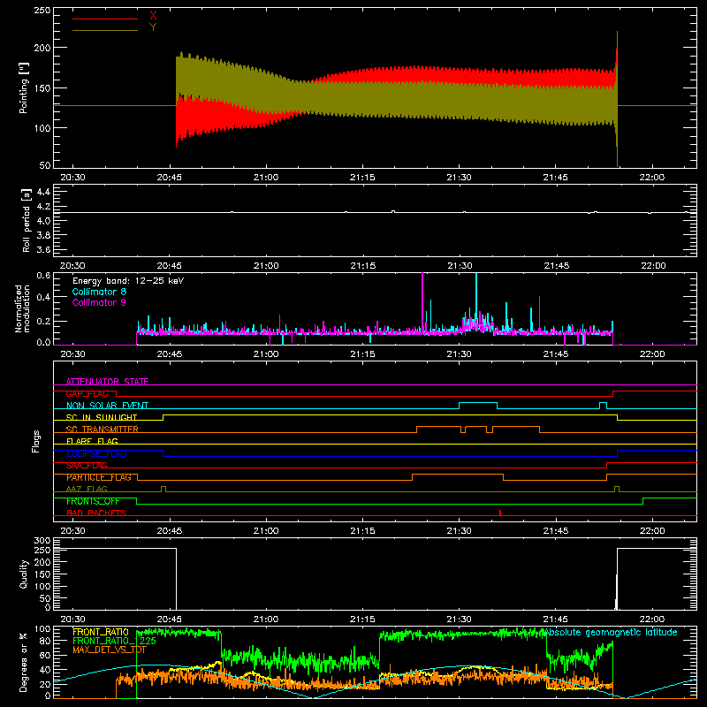Select the ATTENUATOR_STATE flag label

click(107, 382)
